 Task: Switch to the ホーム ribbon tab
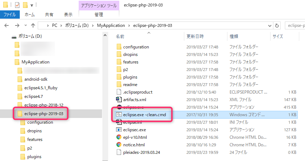coord(29,15)
